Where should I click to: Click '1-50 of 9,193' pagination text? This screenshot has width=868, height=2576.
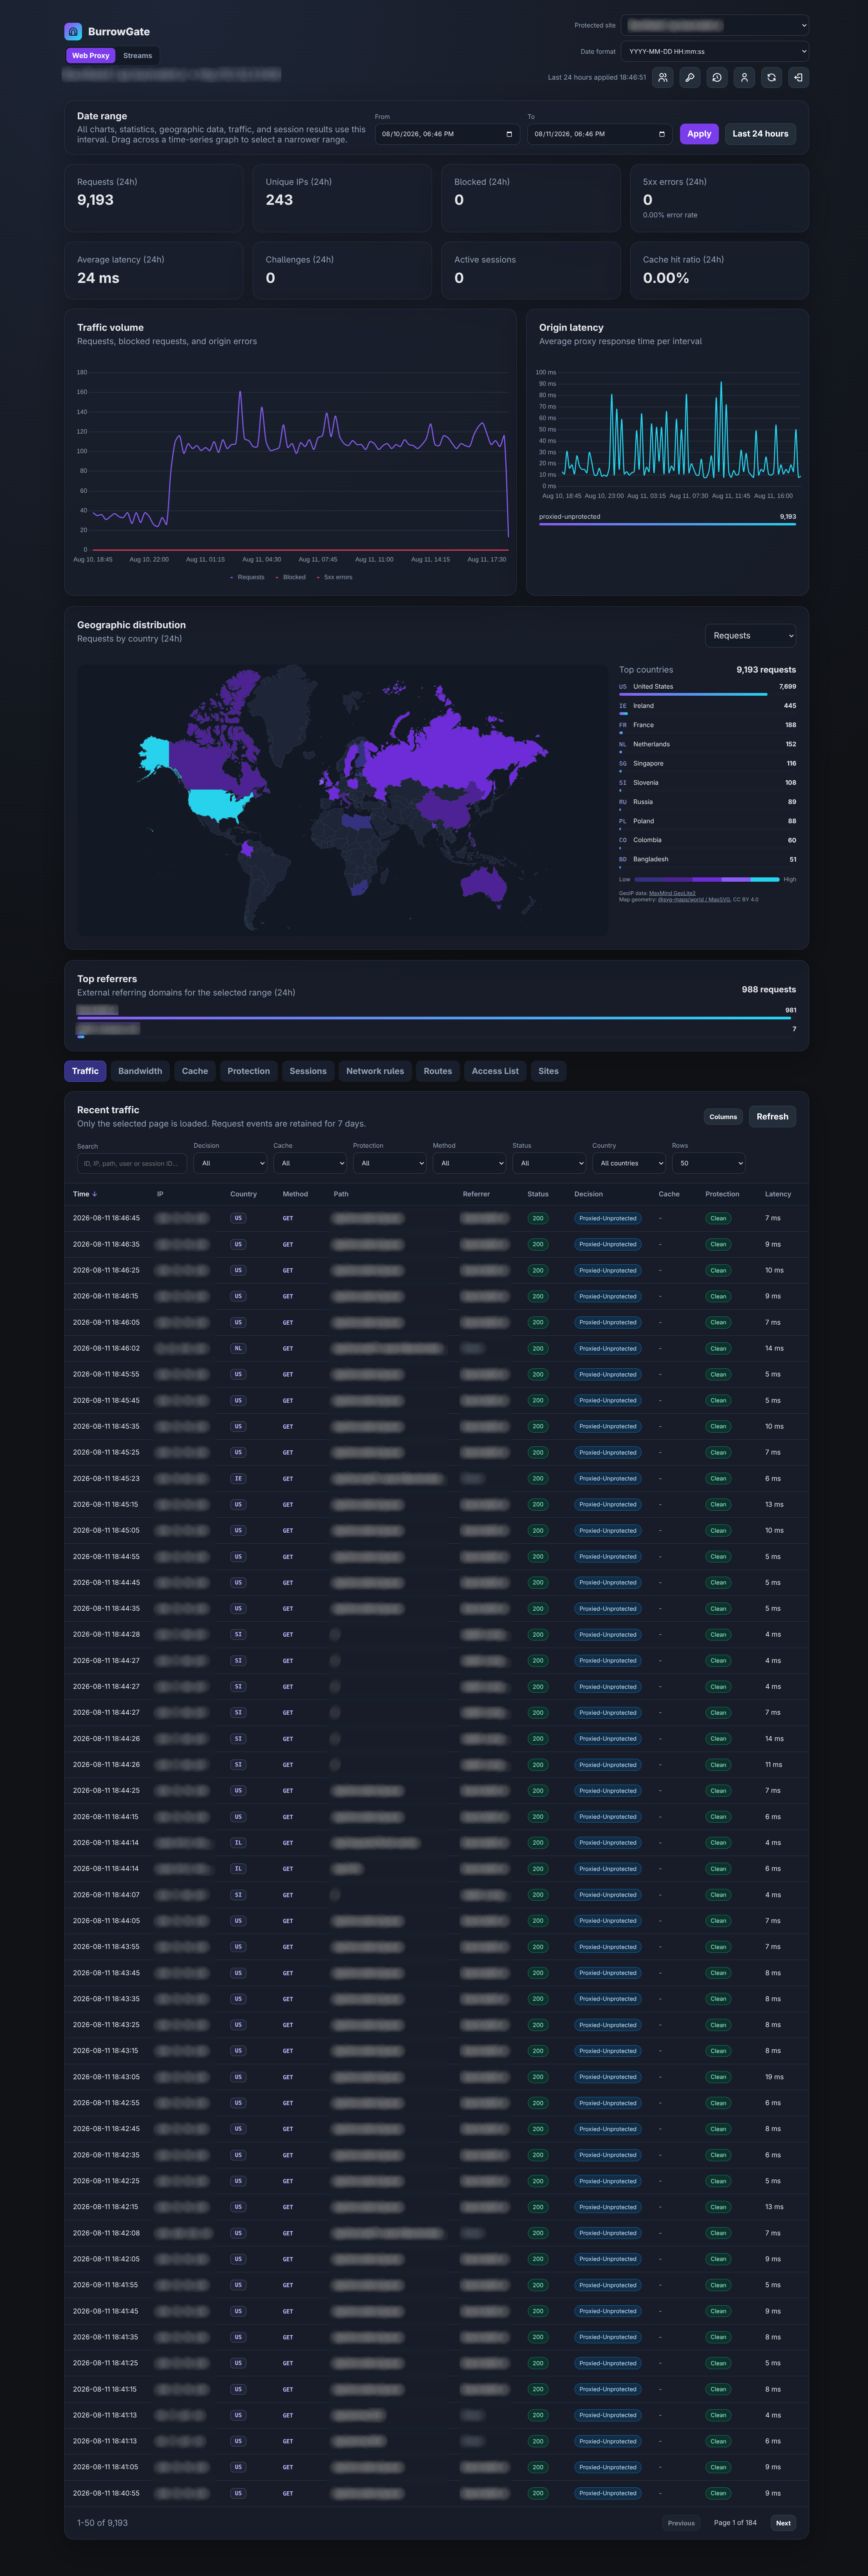tap(102, 2523)
